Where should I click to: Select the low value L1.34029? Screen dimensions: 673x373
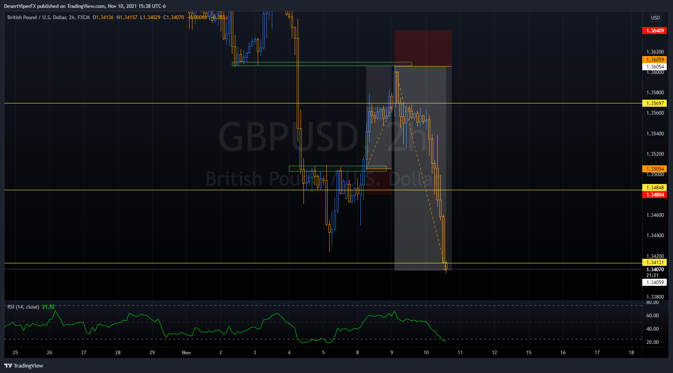[150, 17]
